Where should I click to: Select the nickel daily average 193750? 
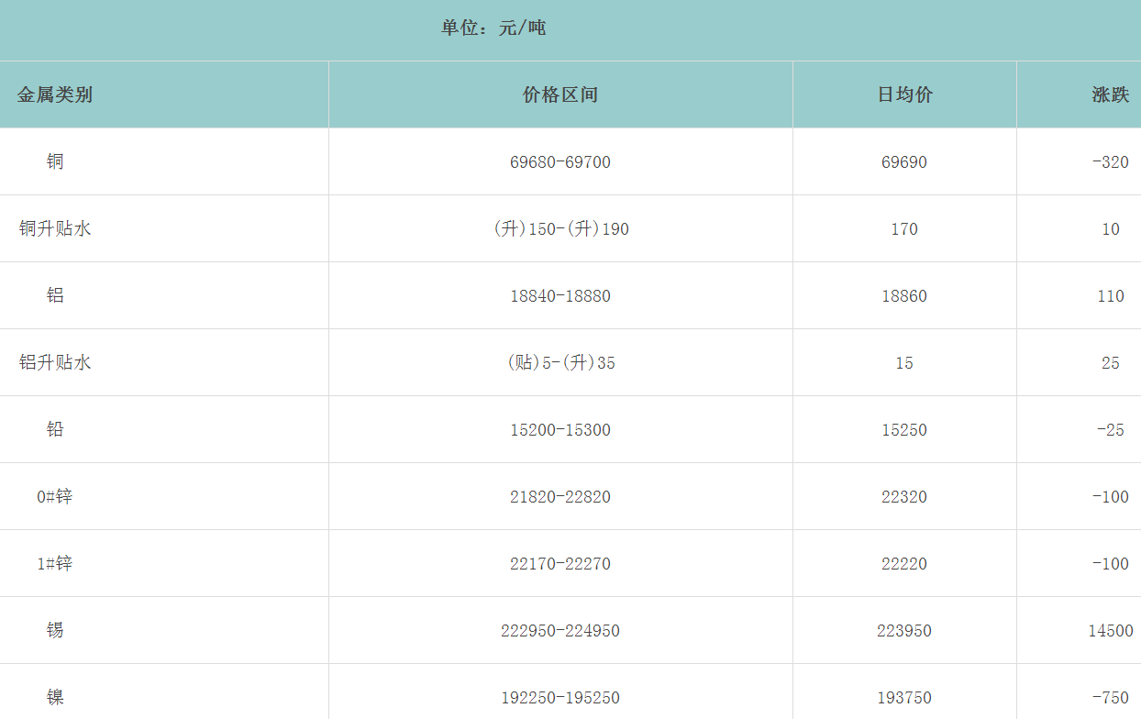pos(904,698)
